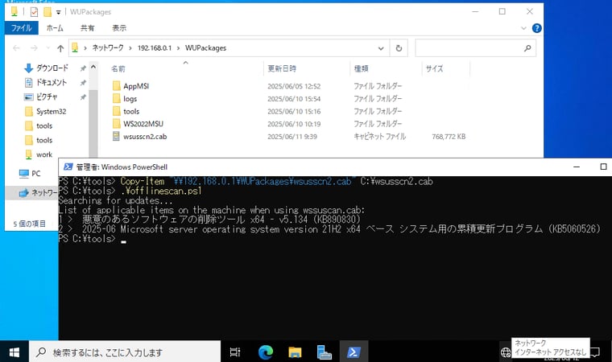The image size is (612, 362).
Task: Open Server Manager taskbar icon
Action: 325,352
